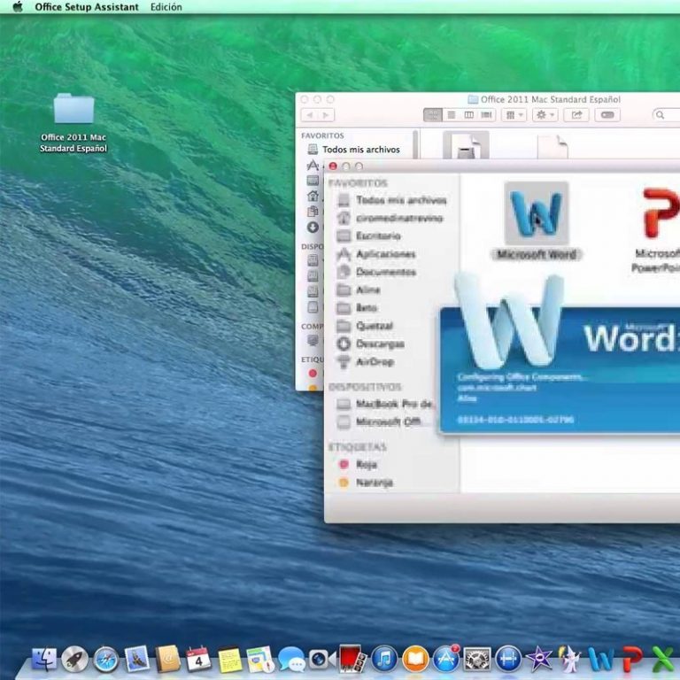The height and width of the screenshot is (680, 680).
Task: Select the Roja red tag
Action: tap(366, 464)
